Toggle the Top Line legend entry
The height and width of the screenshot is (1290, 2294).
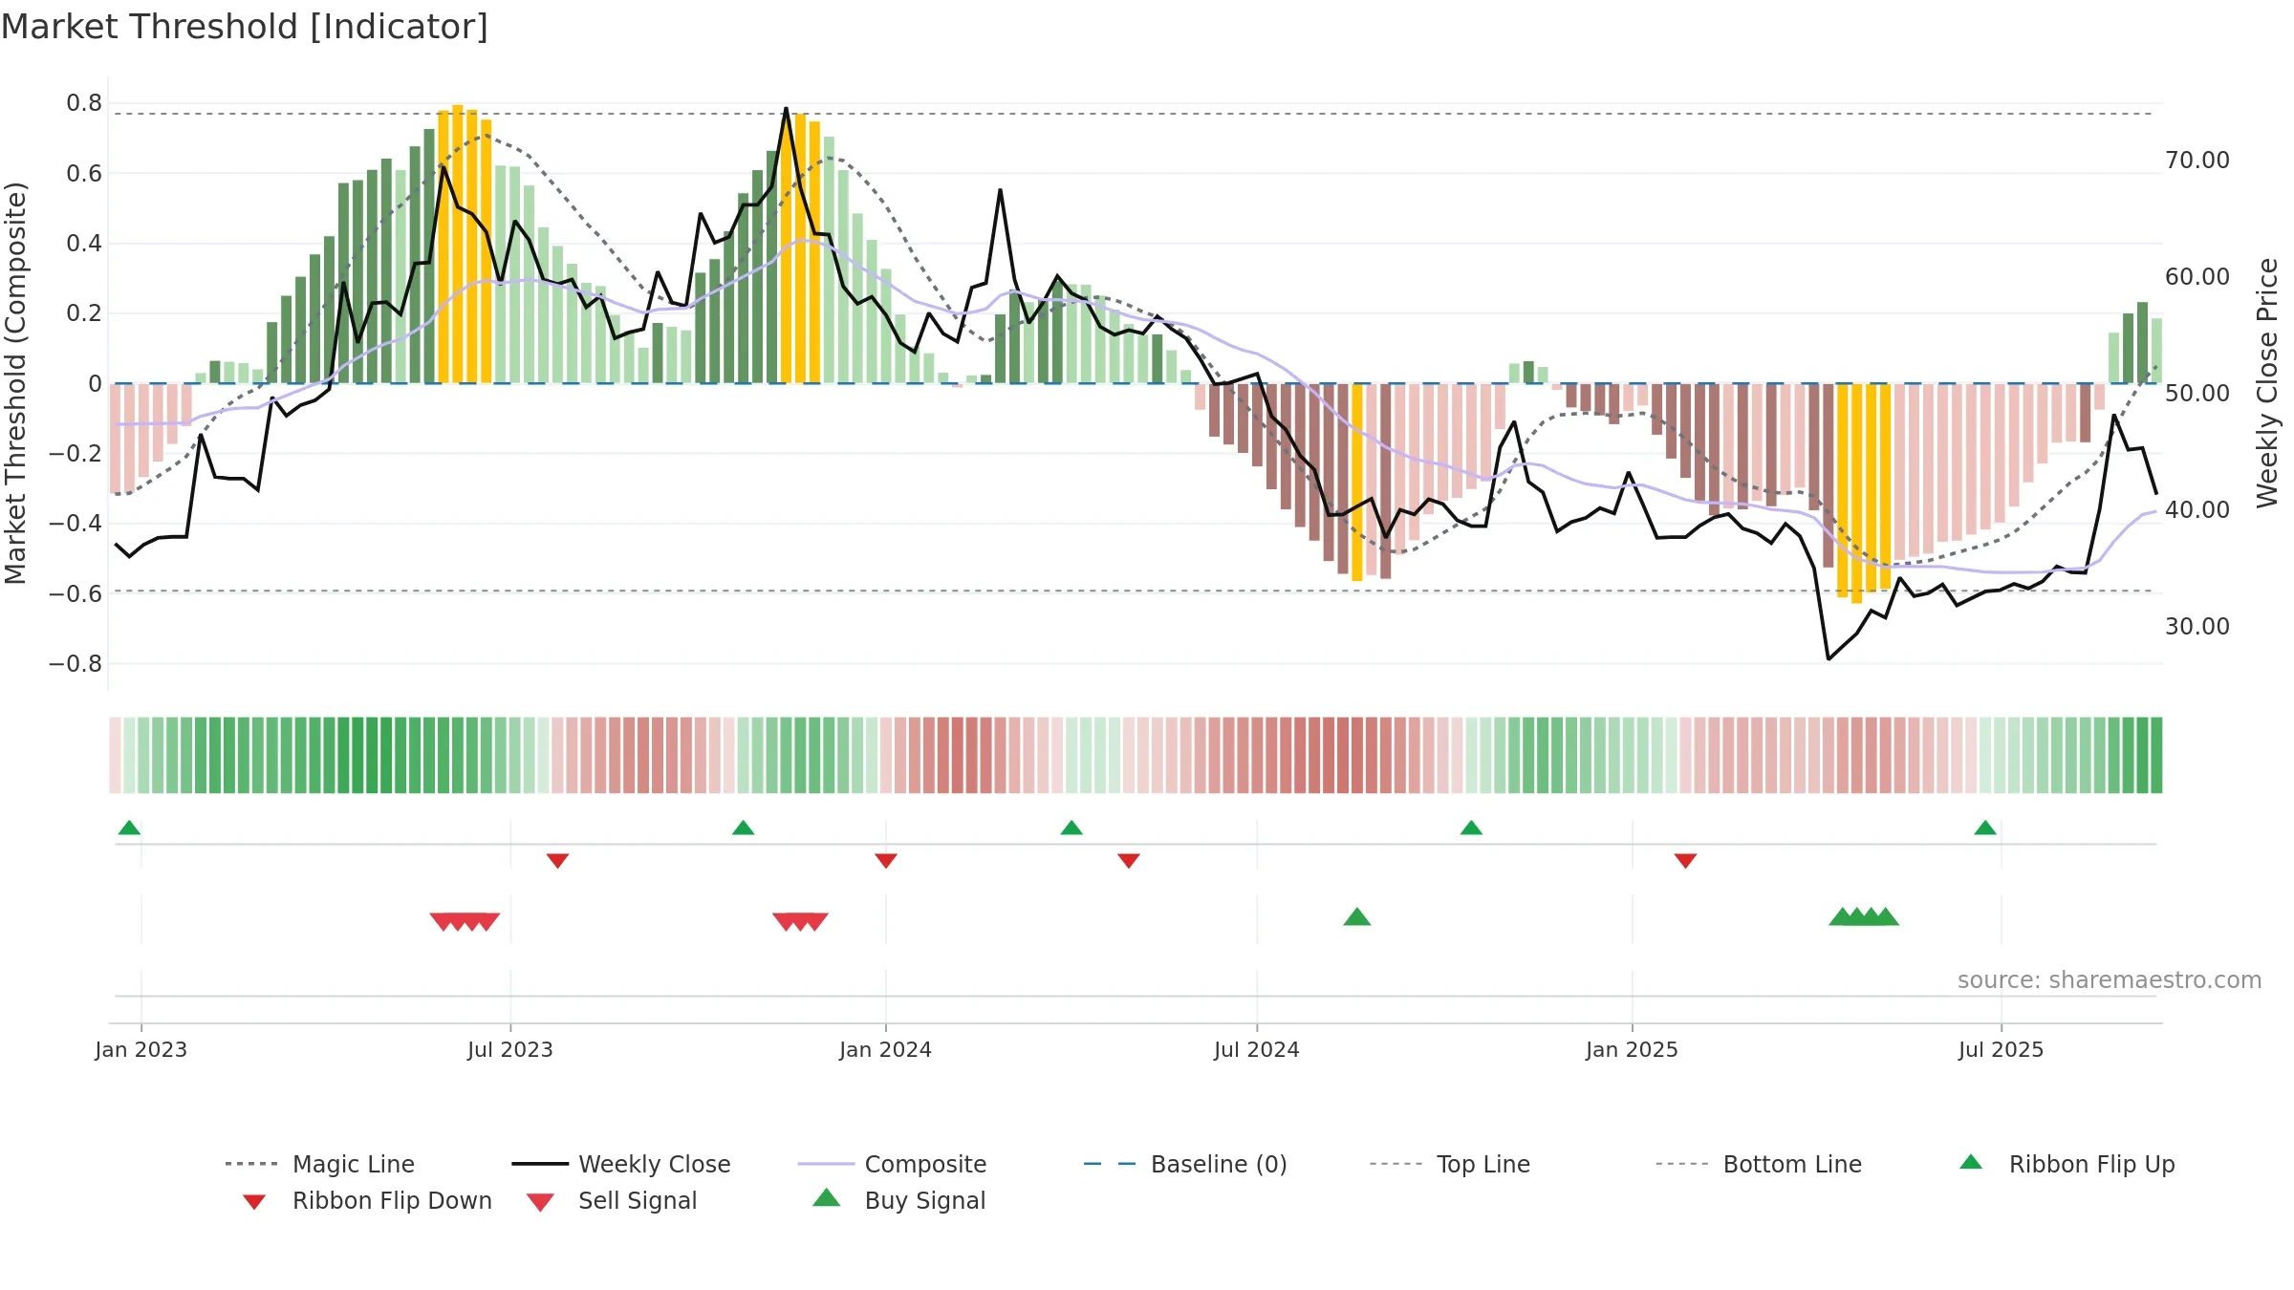[1449, 1164]
